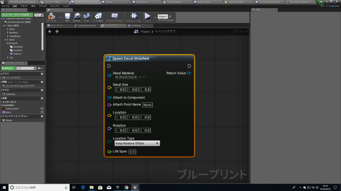Click Attach to Component input pin
The width and height of the screenshot is (341, 191).
pos(109,98)
